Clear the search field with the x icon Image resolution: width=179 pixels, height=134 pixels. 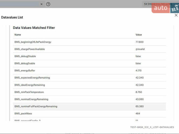click(x=41, y=4)
